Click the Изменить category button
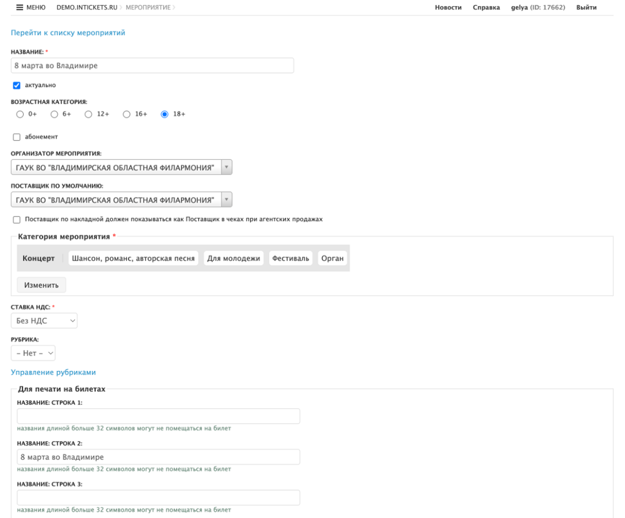The image size is (625, 518). 41,285
